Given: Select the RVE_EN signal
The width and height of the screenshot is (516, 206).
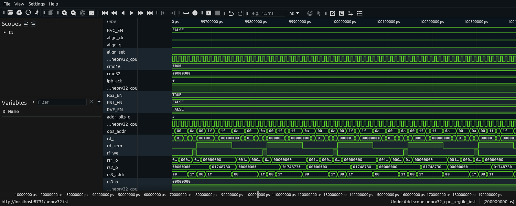Looking at the screenshot, I should coord(115,110).
